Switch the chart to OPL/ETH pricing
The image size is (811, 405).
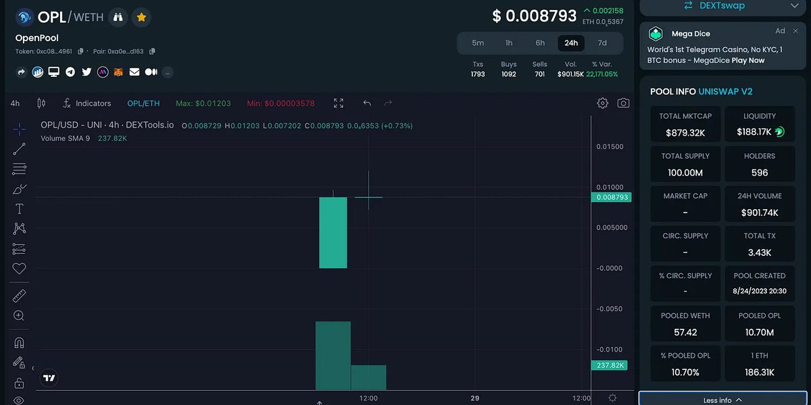pyautogui.click(x=143, y=103)
